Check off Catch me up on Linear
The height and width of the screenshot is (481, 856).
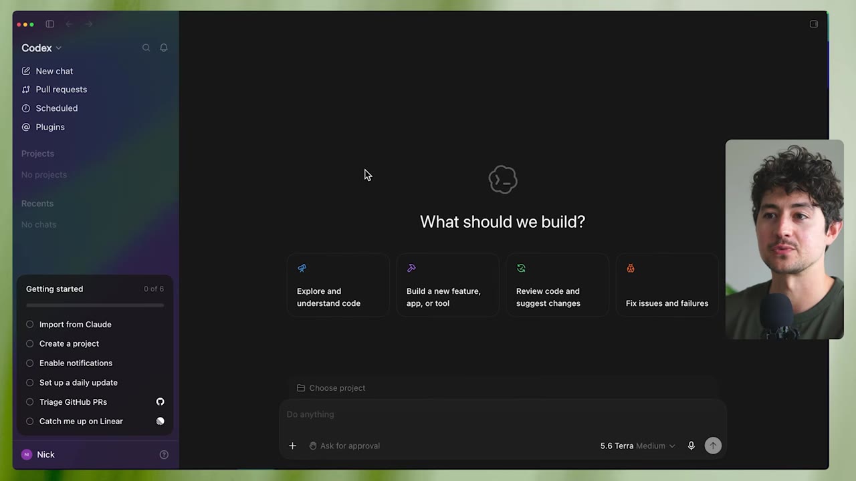point(29,422)
